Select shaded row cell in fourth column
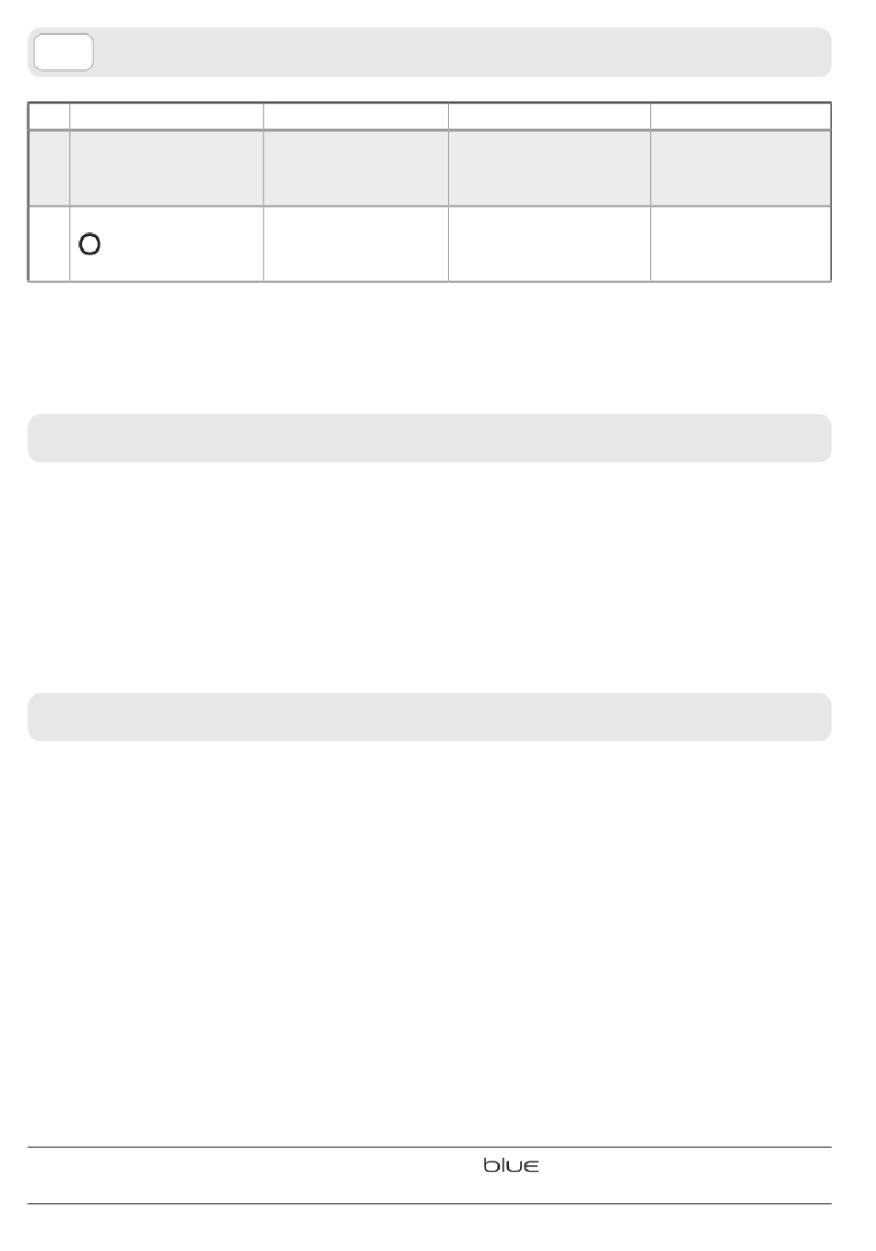 coord(550,168)
